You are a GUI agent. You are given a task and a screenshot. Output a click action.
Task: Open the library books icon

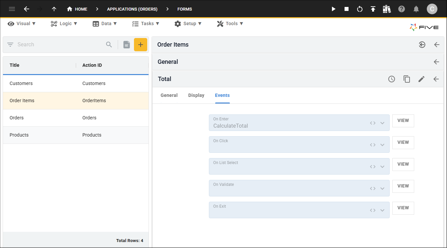pos(387,9)
